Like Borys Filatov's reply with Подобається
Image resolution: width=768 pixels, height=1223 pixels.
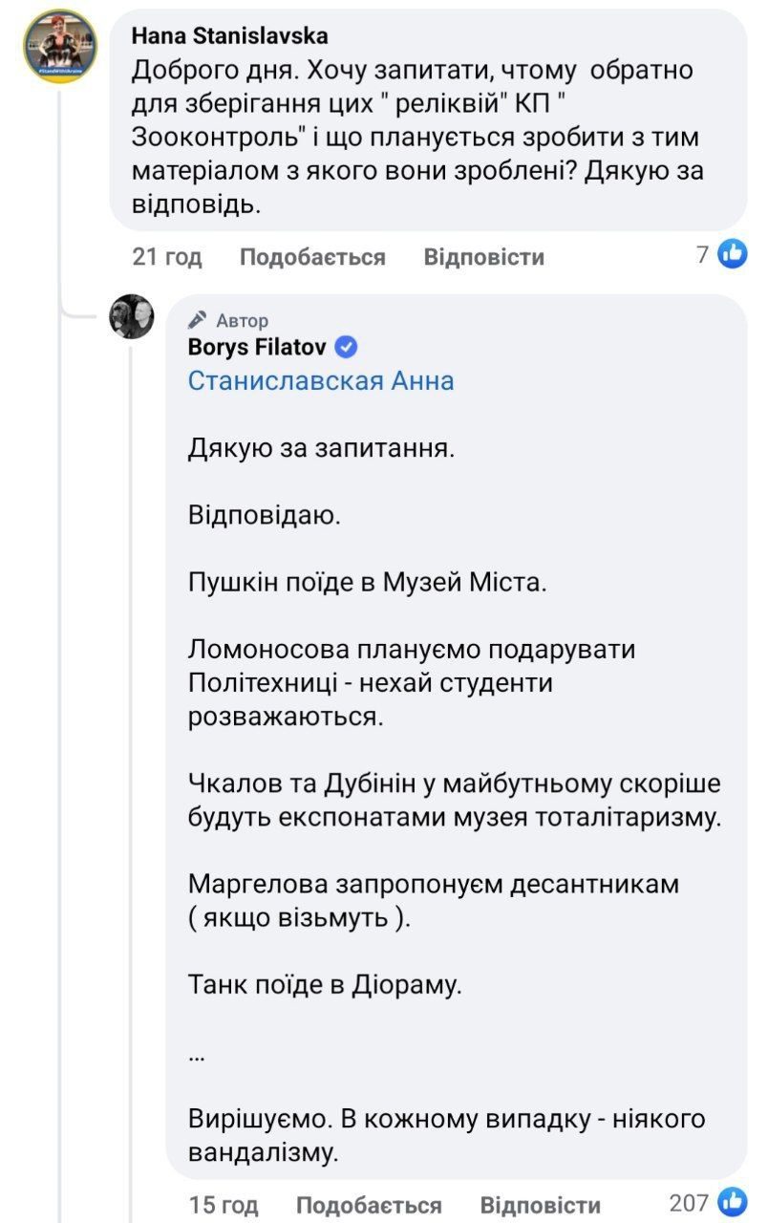tap(369, 1205)
